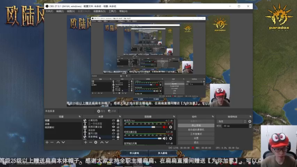Screen dimensions: 297x167
Task: Click the audio mixer vertical scrollbar
Action: point(174,125)
